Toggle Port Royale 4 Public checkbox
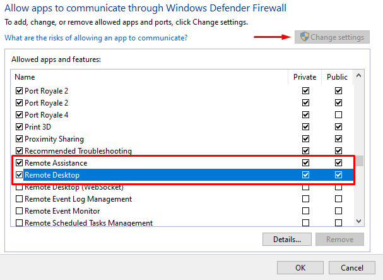 (x=338, y=115)
